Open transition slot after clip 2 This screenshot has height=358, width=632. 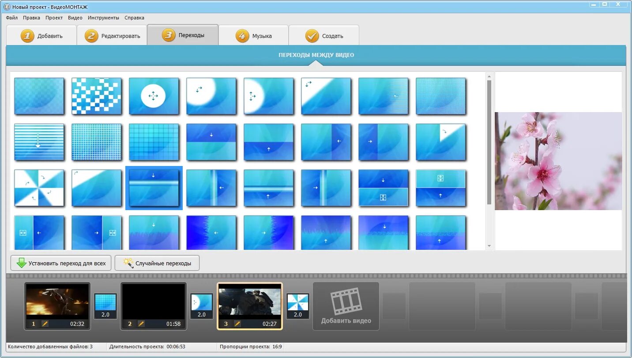pyautogui.click(x=202, y=306)
